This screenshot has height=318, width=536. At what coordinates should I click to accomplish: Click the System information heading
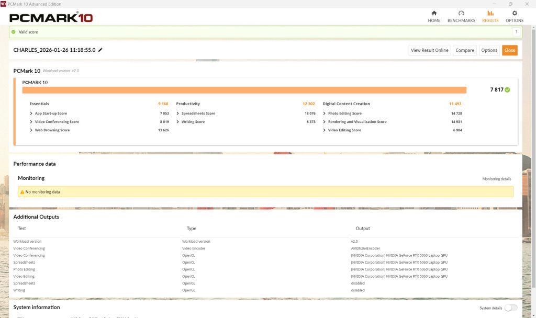point(37,308)
